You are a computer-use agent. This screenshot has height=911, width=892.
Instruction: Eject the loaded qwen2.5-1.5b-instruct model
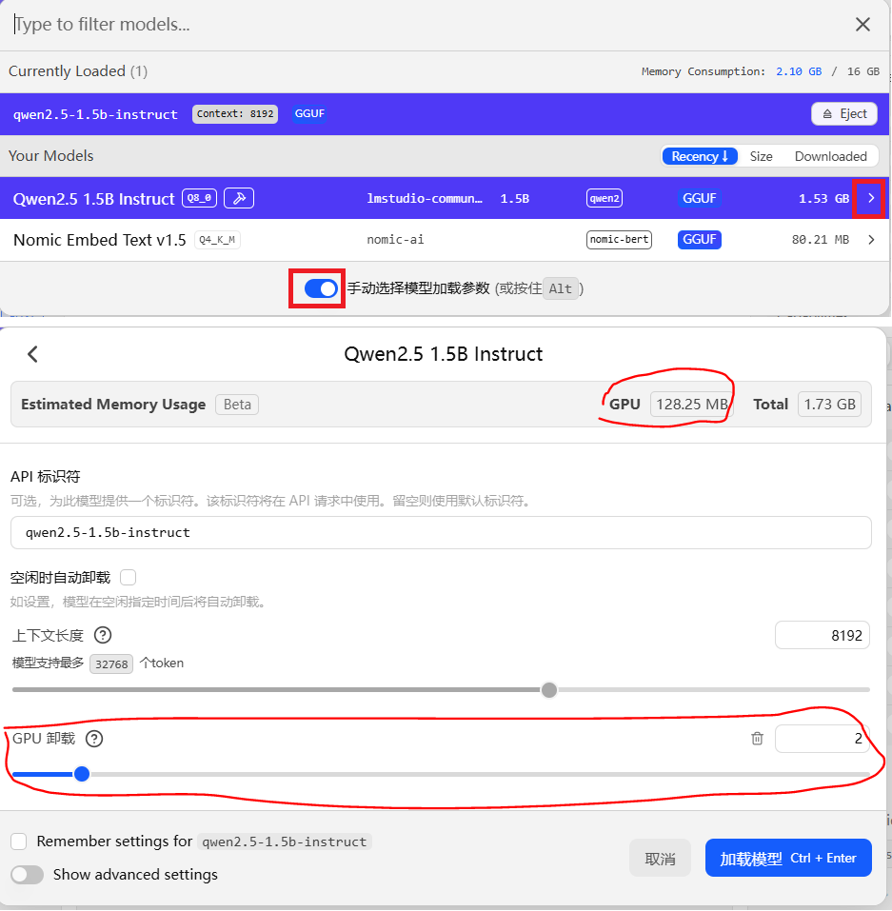(844, 114)
